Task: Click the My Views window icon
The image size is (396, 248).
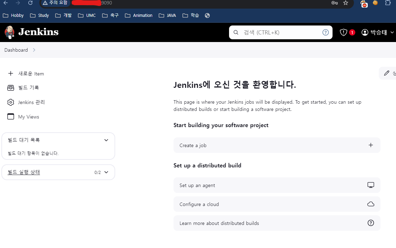Action: (x=11, y=116)
